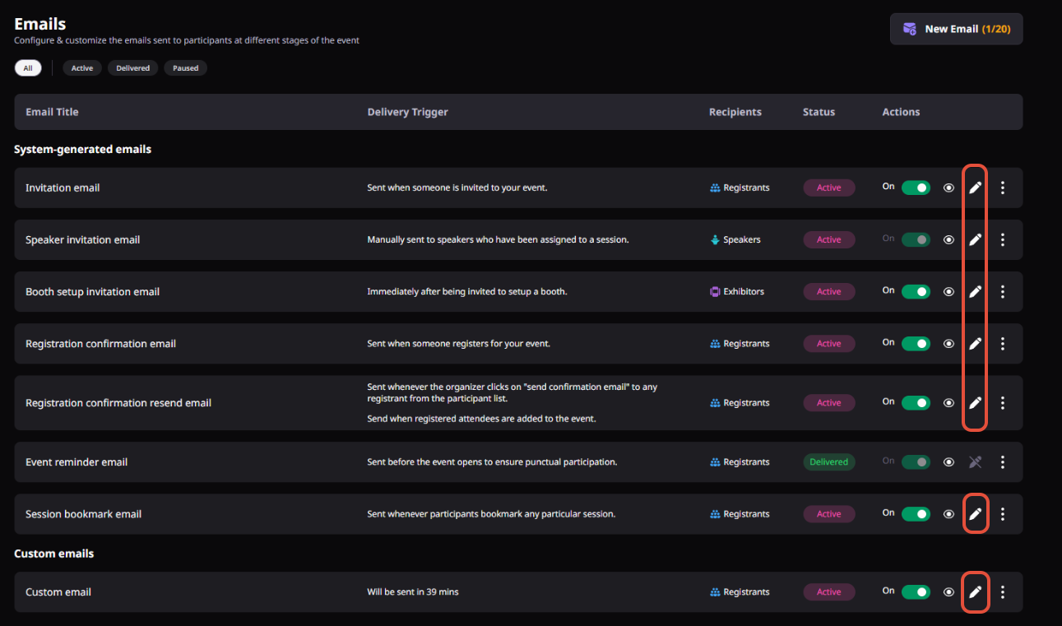Select the All filter tab
The height and width of the screenshot is (626, 1062).
pyautogui.click(x=28, y=68)
